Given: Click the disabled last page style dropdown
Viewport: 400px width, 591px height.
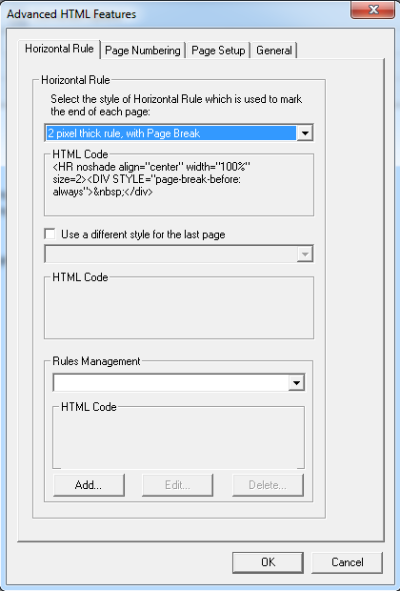Looking at the screenshot, I should [x=179, y=255].
